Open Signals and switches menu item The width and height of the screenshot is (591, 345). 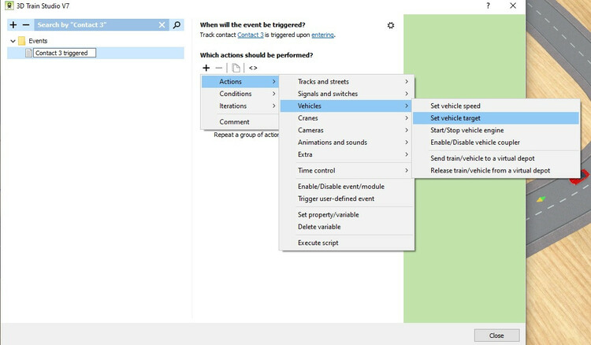click(347, 94)
